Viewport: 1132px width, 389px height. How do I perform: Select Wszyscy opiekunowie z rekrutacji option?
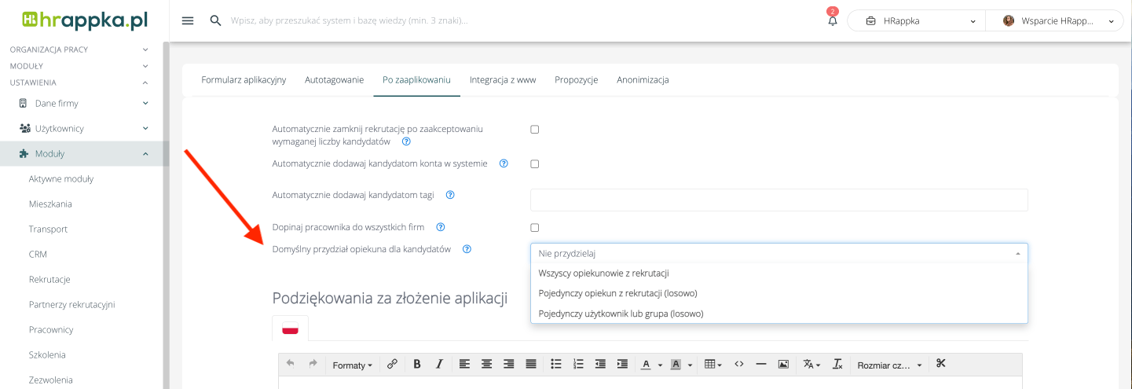tap(603, 273)
